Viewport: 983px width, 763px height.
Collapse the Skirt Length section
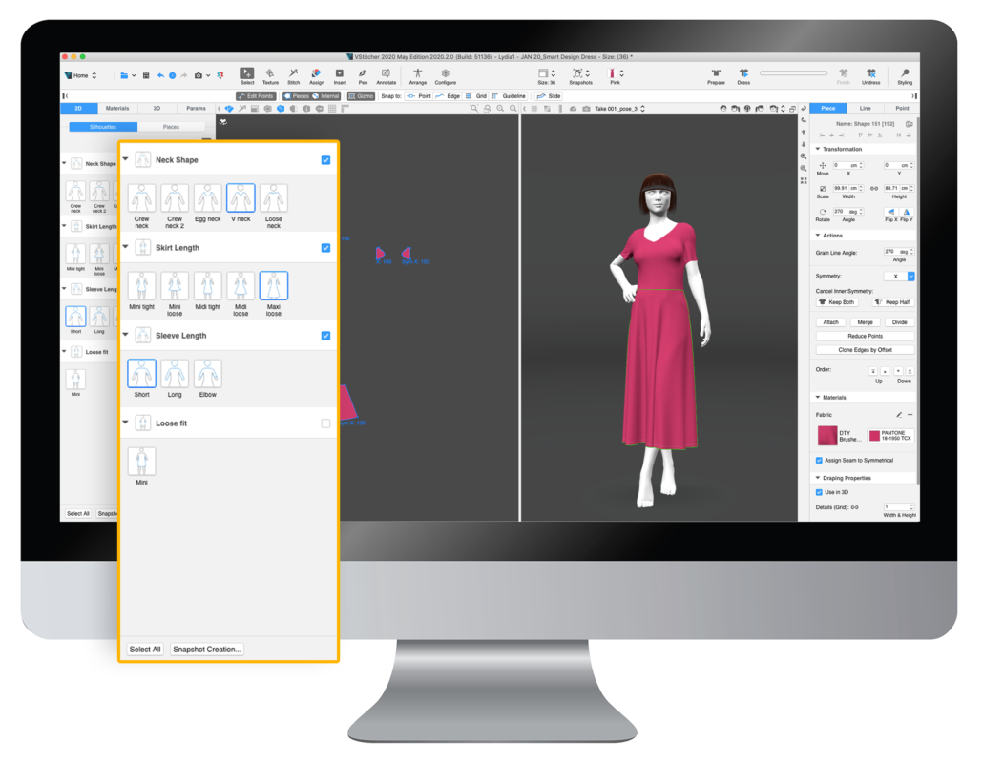coord(126,248)
